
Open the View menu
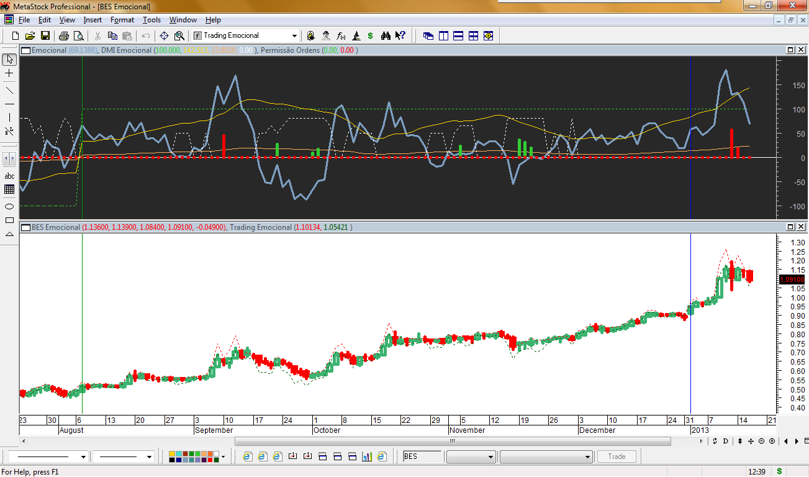(67, 20)
